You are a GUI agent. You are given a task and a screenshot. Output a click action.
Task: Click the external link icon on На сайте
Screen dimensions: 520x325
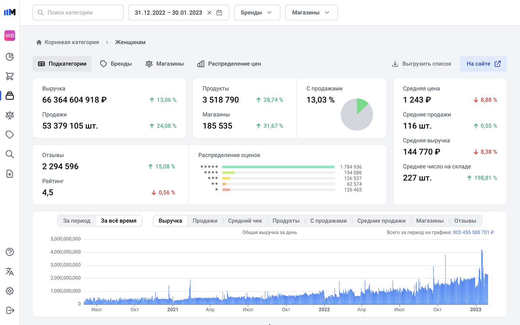[x=498, y=64]
